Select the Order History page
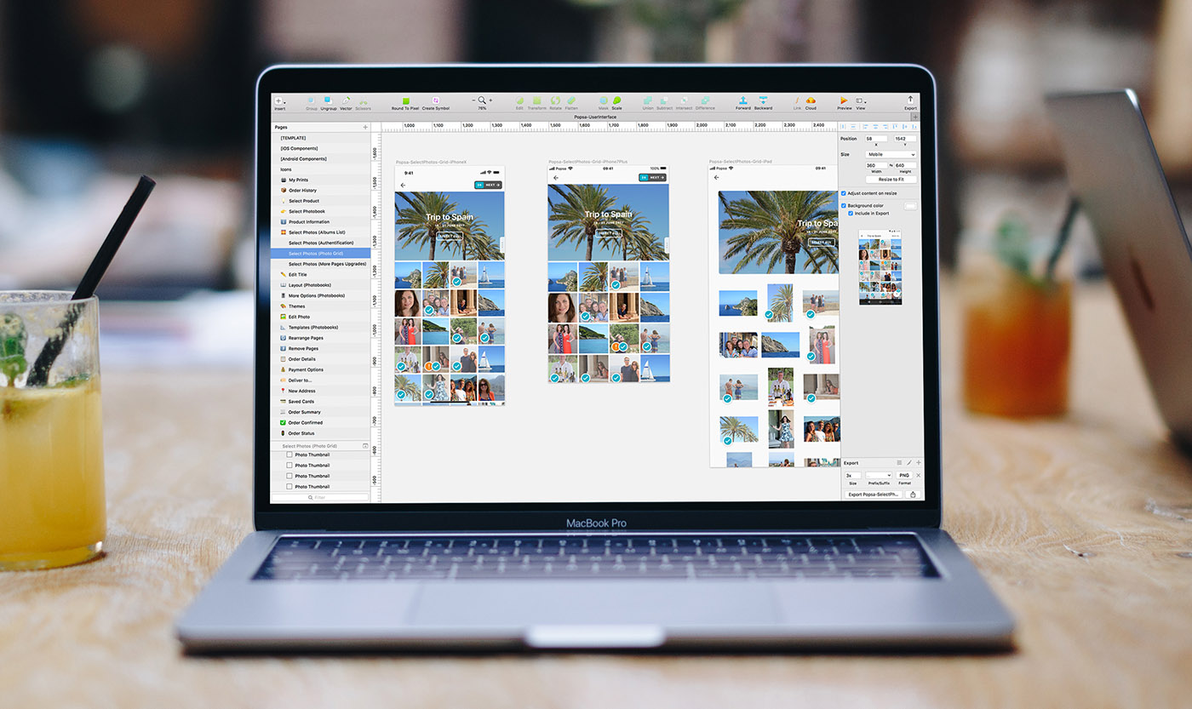The width and height of the screenshot is (1192, 709). click(322, 190)
